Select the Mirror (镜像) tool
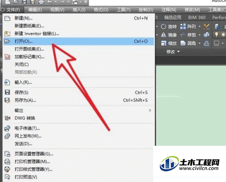 (x=169, y=35)
